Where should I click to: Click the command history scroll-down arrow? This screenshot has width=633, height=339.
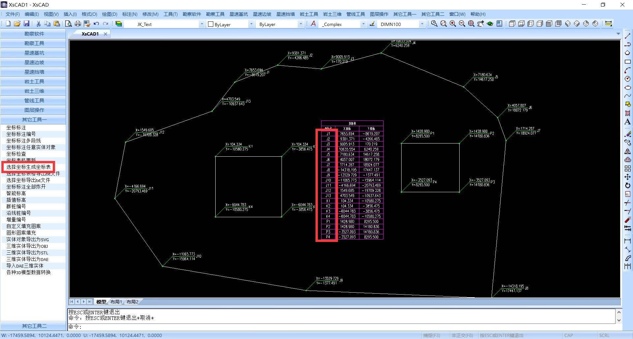pyautogui.click(x=619, y=320)
